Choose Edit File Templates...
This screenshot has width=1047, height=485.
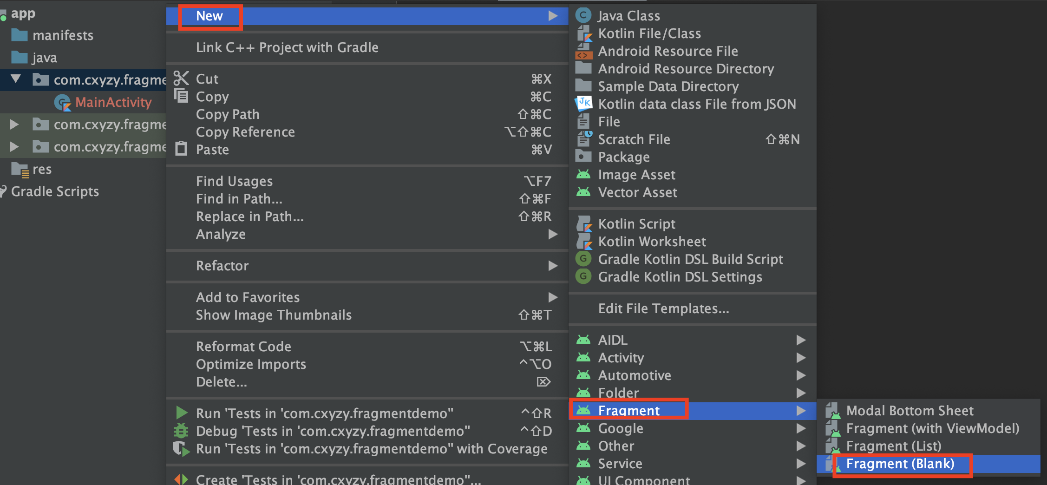[x=693, y=308]
